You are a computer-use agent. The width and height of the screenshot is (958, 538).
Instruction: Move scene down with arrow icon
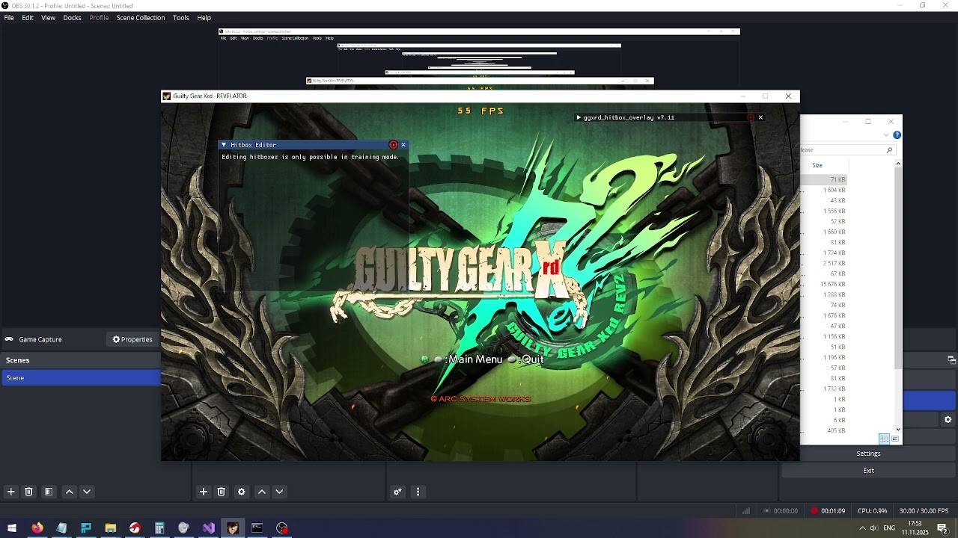pyautogui.click(x=87, y=492)
